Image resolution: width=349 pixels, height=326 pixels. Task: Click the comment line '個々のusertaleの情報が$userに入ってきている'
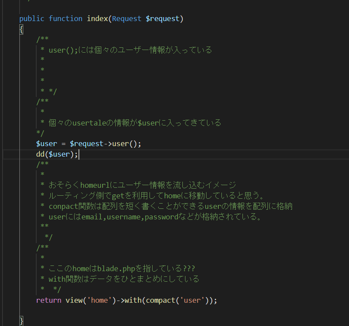pos(135,123)
